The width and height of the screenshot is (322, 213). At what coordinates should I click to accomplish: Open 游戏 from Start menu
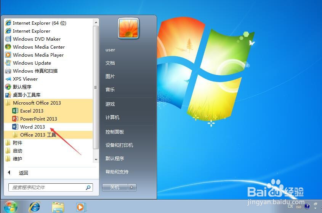(x=110, y=104)
